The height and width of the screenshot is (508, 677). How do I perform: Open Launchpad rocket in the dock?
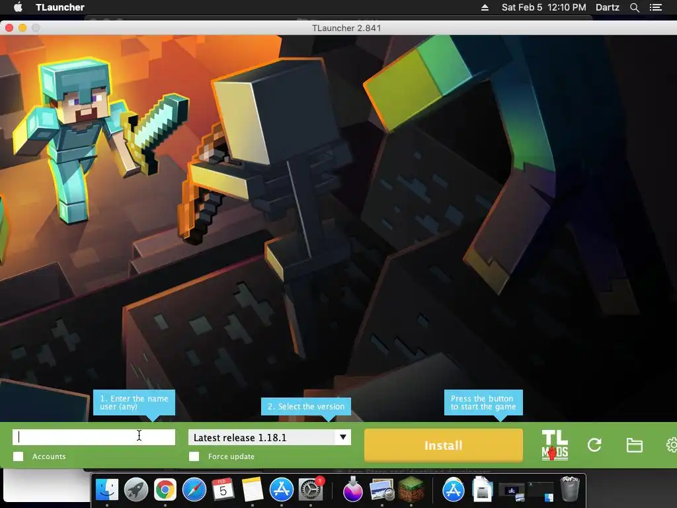(x=136, y=490)
